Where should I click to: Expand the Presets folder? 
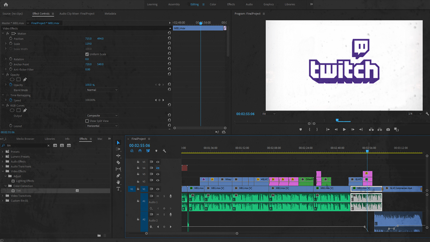click(3, 152)
